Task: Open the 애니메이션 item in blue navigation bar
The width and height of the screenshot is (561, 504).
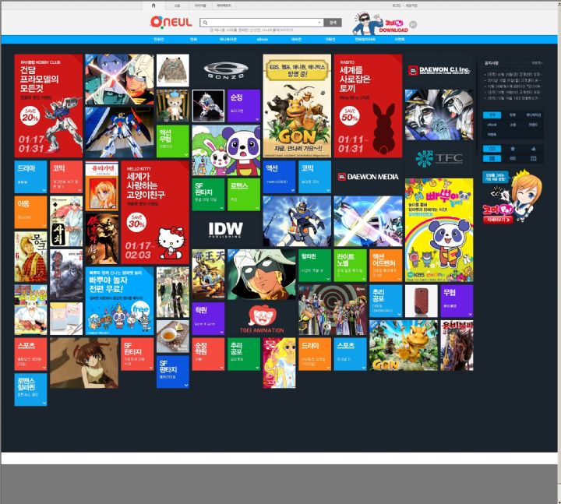Action: (228, 40)
